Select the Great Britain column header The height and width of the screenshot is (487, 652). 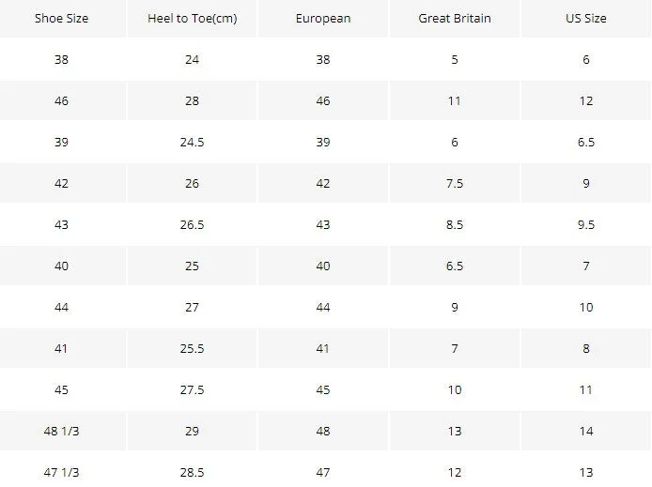tap(455, 18)
